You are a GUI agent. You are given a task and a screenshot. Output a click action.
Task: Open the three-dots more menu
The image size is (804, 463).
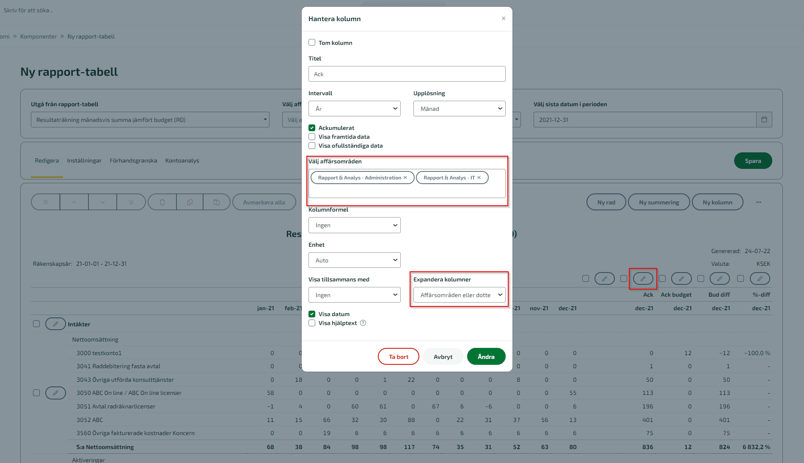(759, 202)
